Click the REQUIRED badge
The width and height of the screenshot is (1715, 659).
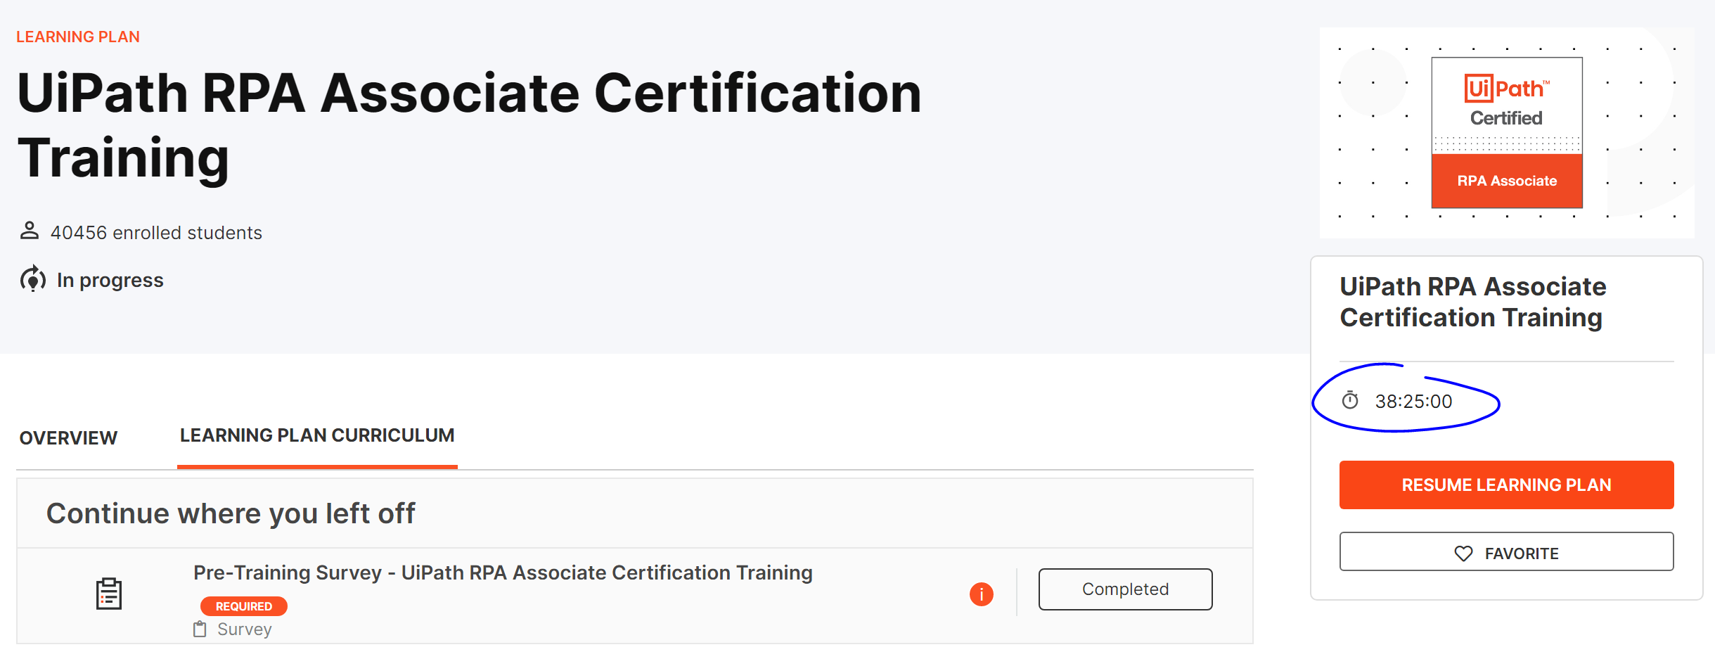pyautogui.click(x=243, y=606)
